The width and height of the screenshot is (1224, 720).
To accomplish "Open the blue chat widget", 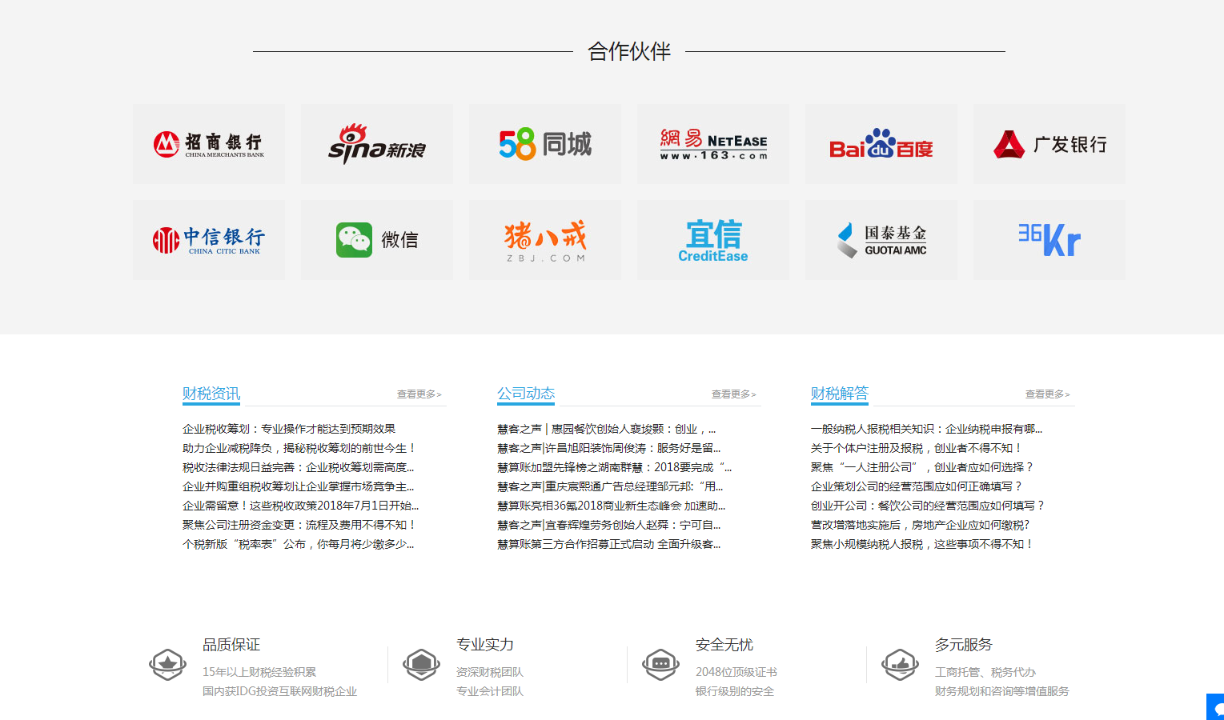I will click(1215, 707).
